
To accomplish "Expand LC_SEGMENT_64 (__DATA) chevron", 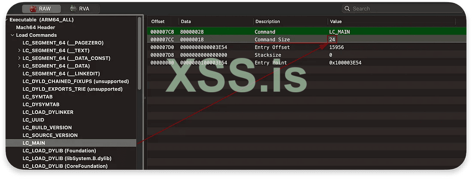I will 19,66.
